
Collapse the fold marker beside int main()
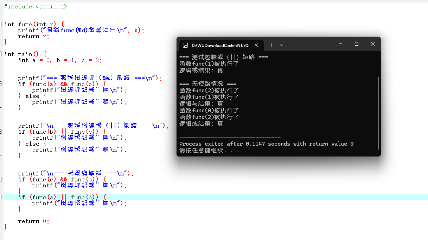pyautogui.click(x=1, y=54)
